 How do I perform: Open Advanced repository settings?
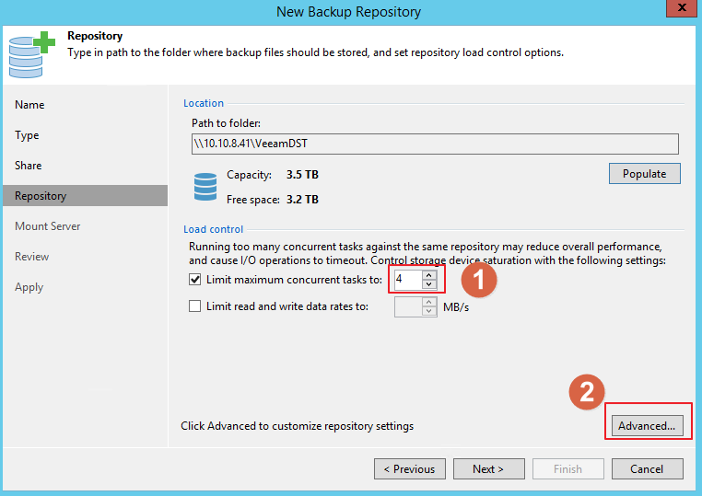coord(647,426)
